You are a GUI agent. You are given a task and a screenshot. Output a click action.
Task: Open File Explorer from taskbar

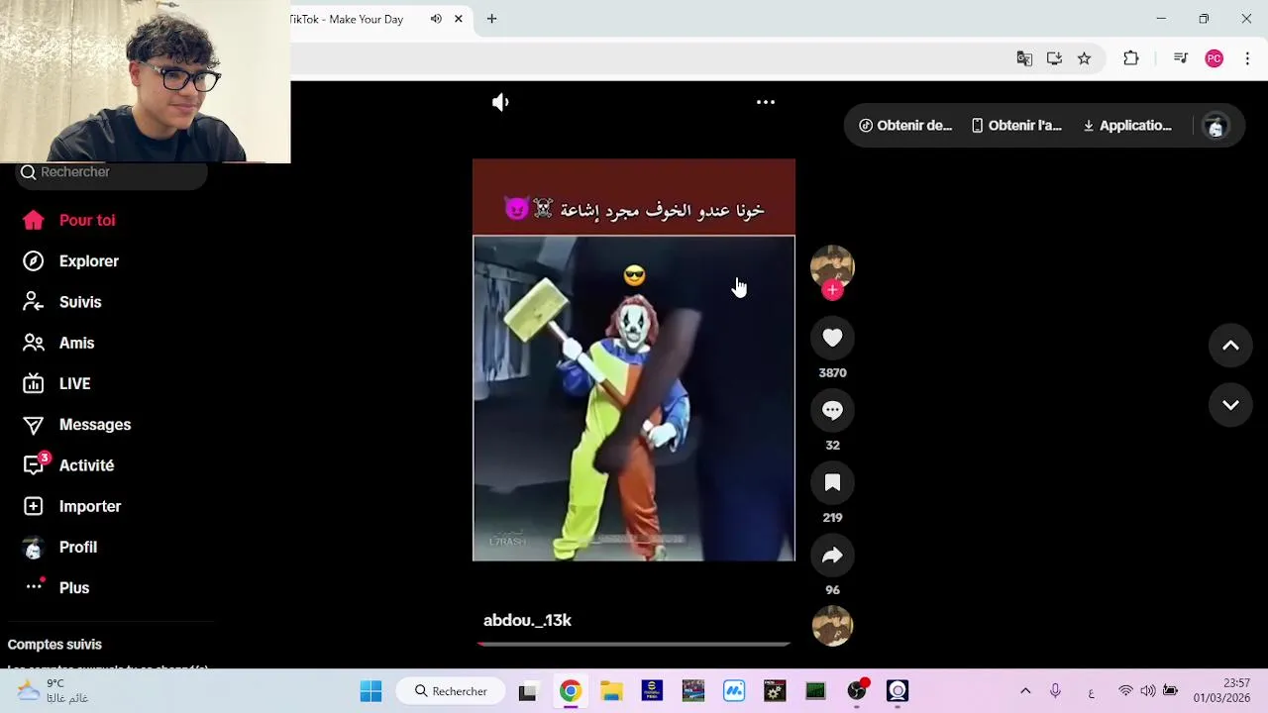tap(611, 691)
